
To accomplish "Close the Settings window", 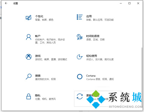I will coord(138,3).
